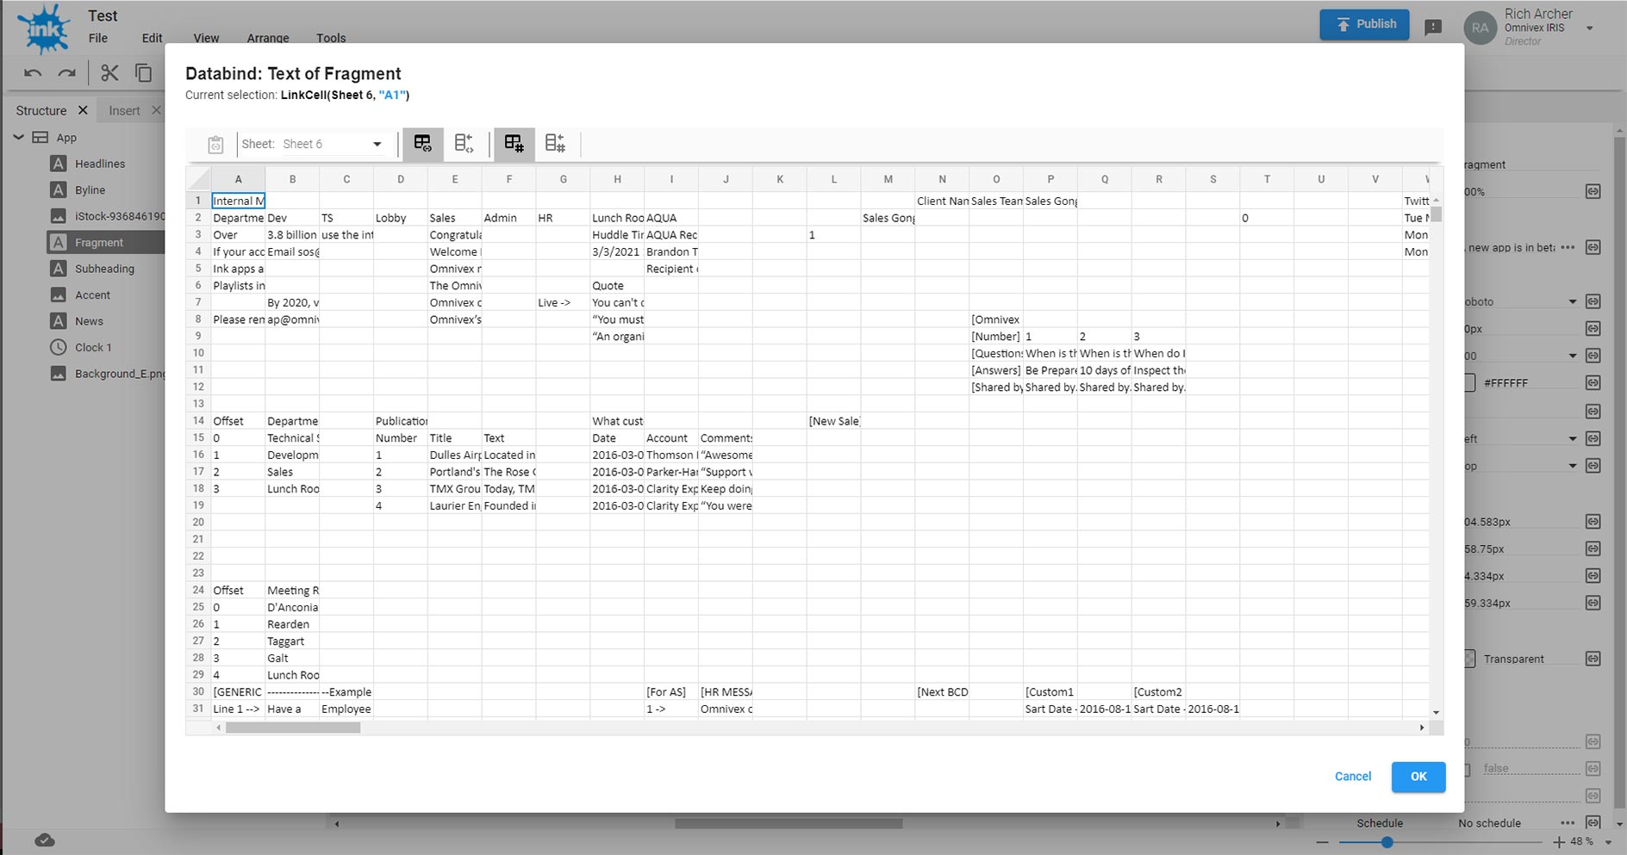Click the Publish button
The image size is (1627, 855).
(1364, 24)
